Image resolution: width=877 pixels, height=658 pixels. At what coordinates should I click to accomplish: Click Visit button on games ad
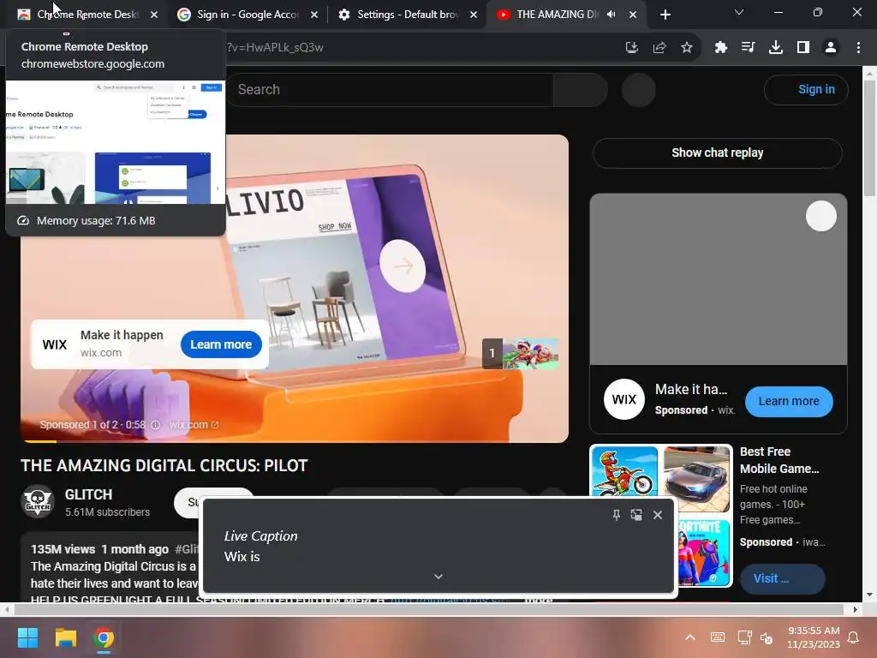point(782,578)
